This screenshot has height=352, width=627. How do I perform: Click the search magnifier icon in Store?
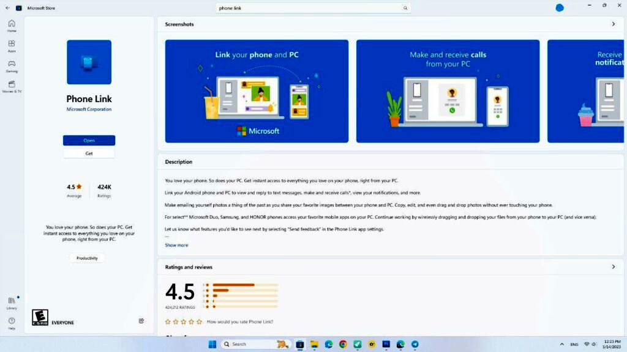[x=405, y=8]
